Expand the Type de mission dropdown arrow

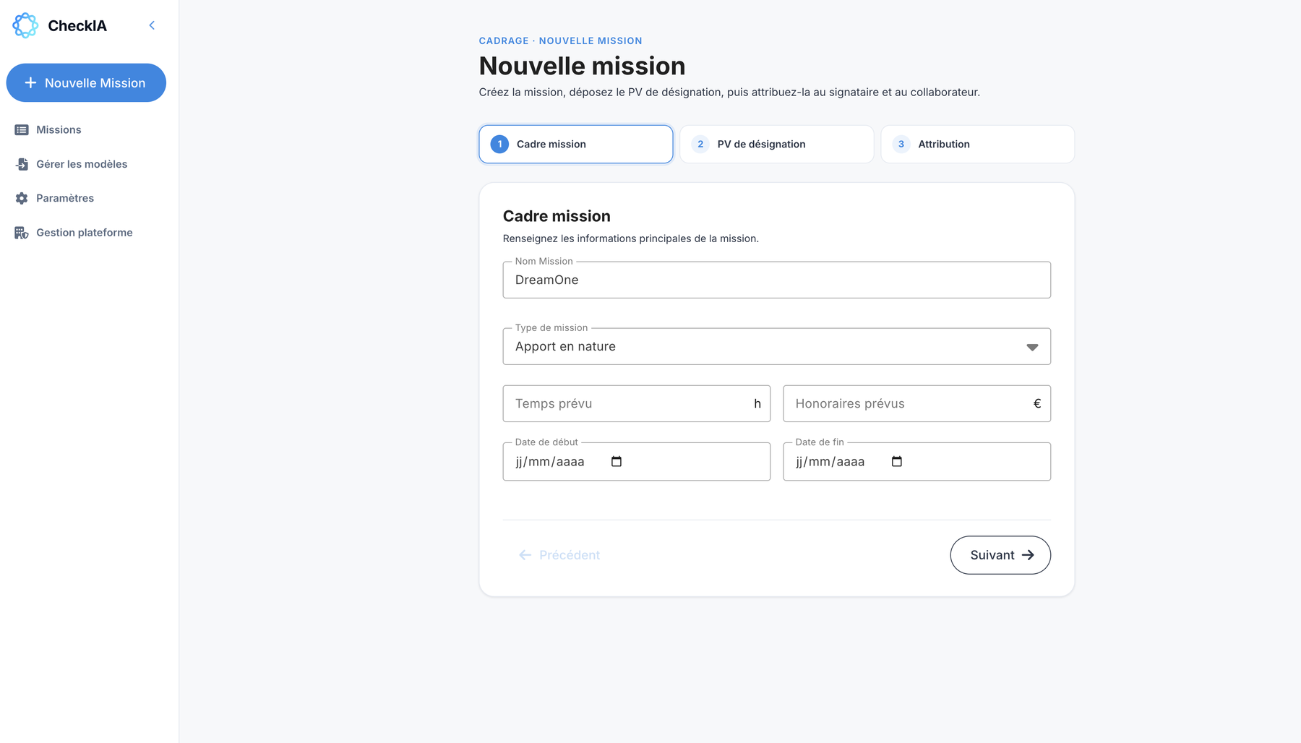(1032, 347)
